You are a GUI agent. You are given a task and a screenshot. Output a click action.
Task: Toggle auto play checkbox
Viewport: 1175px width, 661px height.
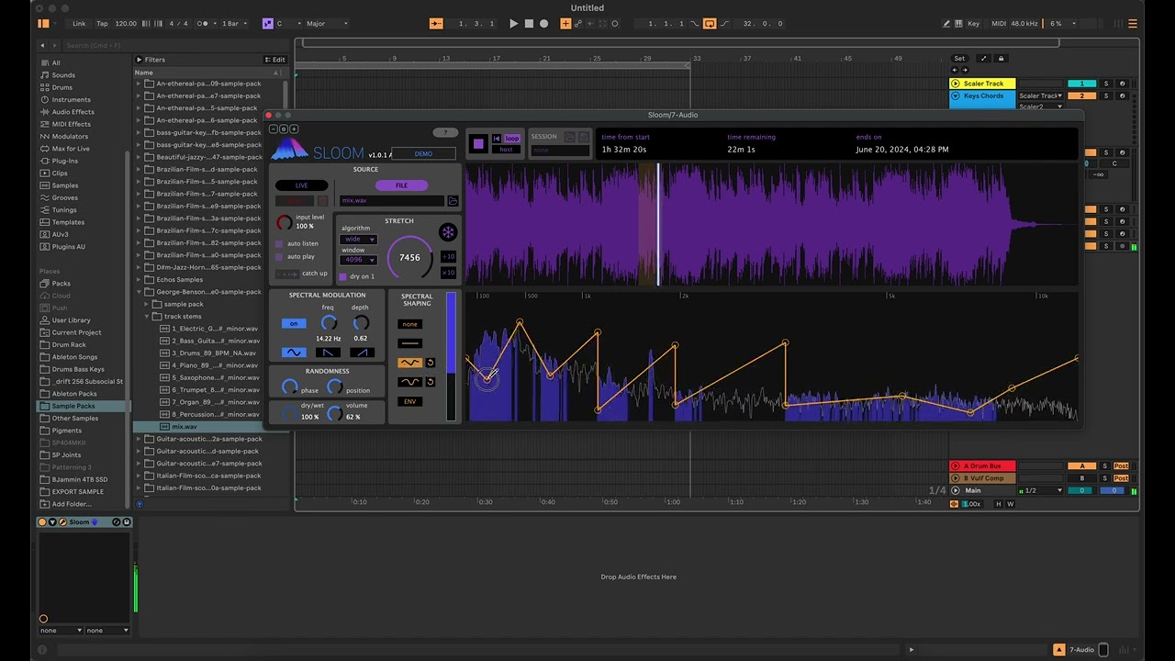pyautogui.click(x=279, y=257)
